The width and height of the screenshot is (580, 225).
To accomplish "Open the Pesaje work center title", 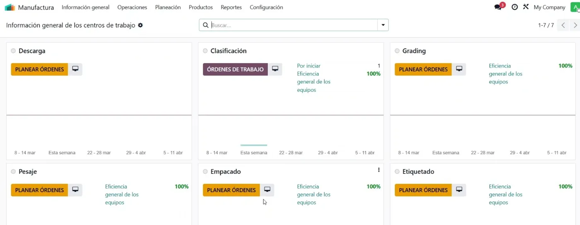I will pyautogui.click(x=28, y=171).
